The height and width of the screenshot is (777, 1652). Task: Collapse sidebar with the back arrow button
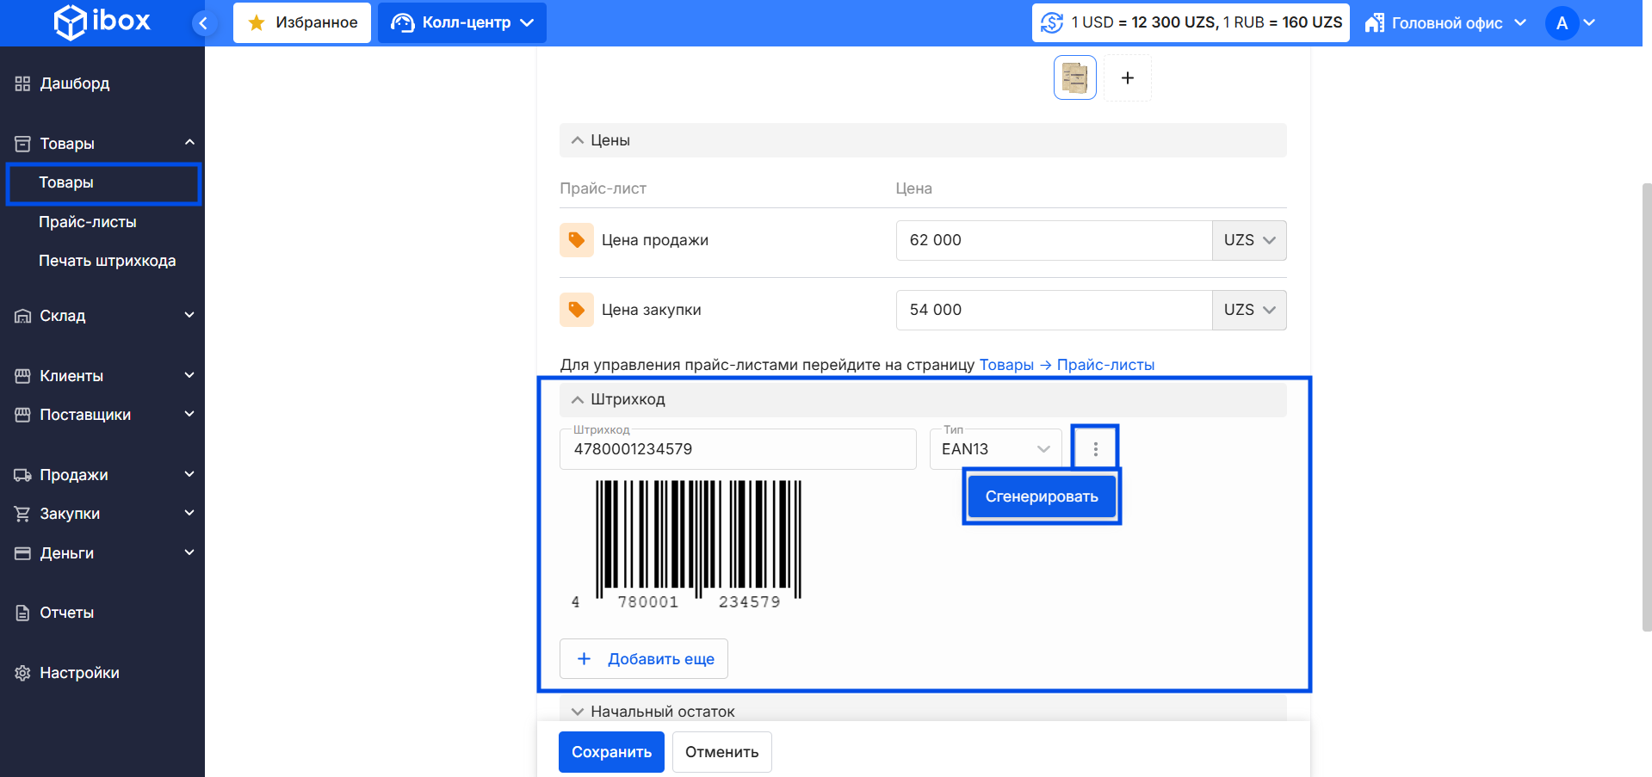tap(203, 23)
